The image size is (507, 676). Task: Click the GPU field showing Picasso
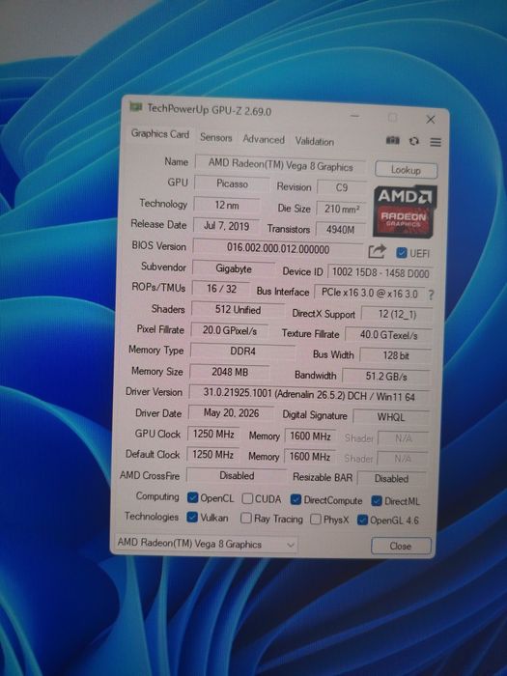tap(232, 183)
